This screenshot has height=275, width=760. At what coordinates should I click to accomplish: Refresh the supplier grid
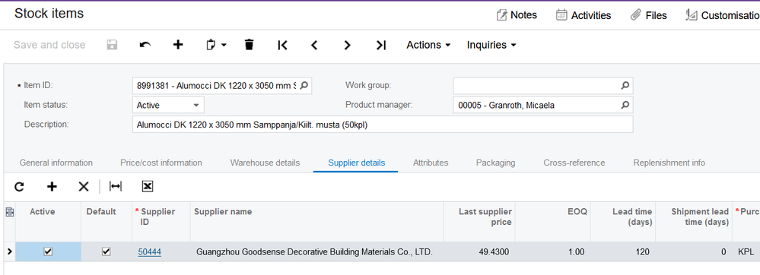19,186
